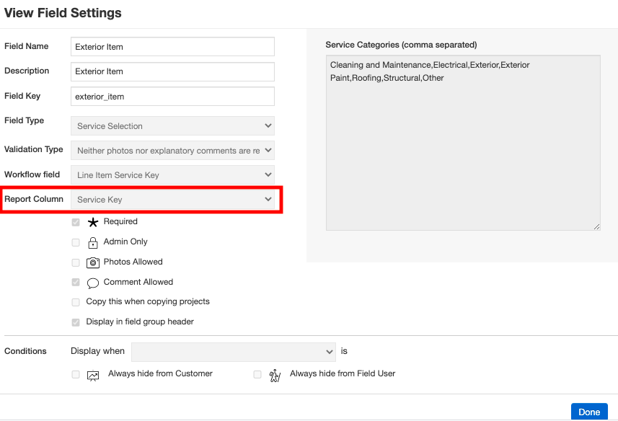
Task: Open the Report Column Service Key dropdown
Action: 172,200
